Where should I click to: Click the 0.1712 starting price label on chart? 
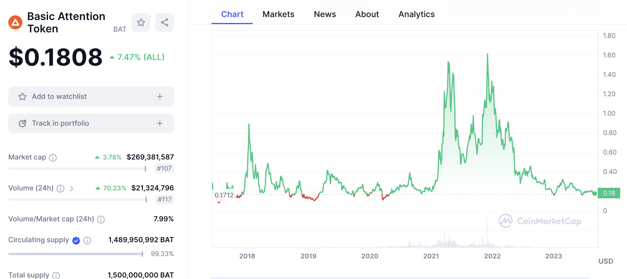(x=224, y=195)
